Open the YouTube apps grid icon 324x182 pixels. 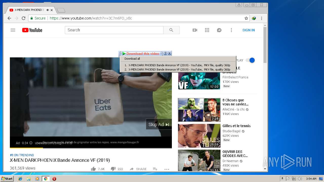point(207,30)
